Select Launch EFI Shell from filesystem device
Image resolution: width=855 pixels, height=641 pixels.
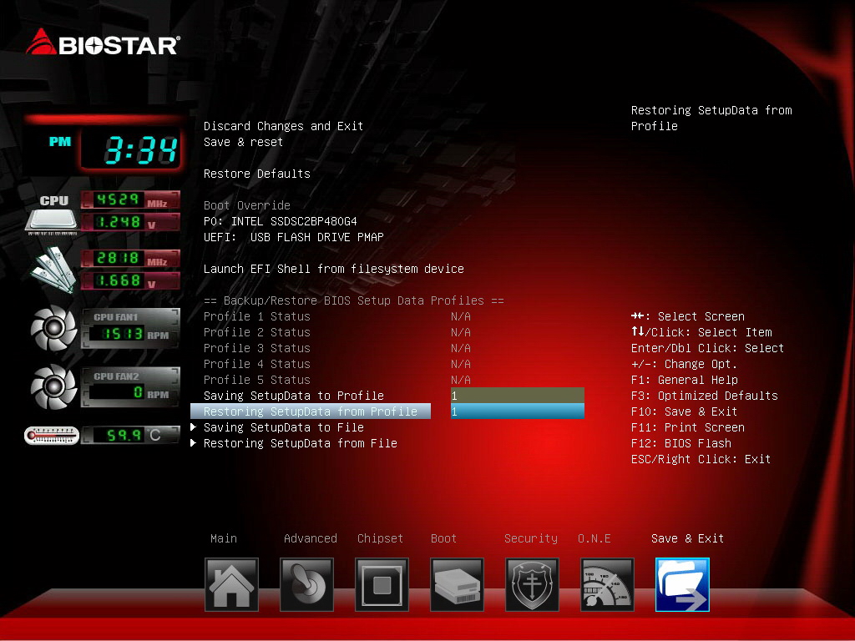click(x=334, y=269)
